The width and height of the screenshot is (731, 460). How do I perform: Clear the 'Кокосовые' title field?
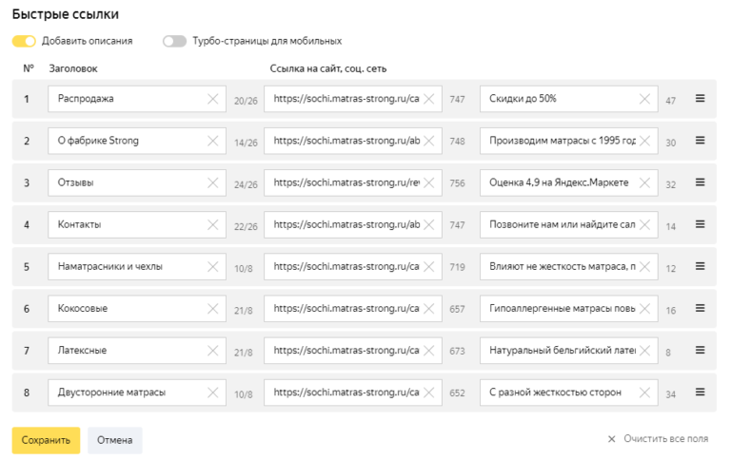[212, 308]
